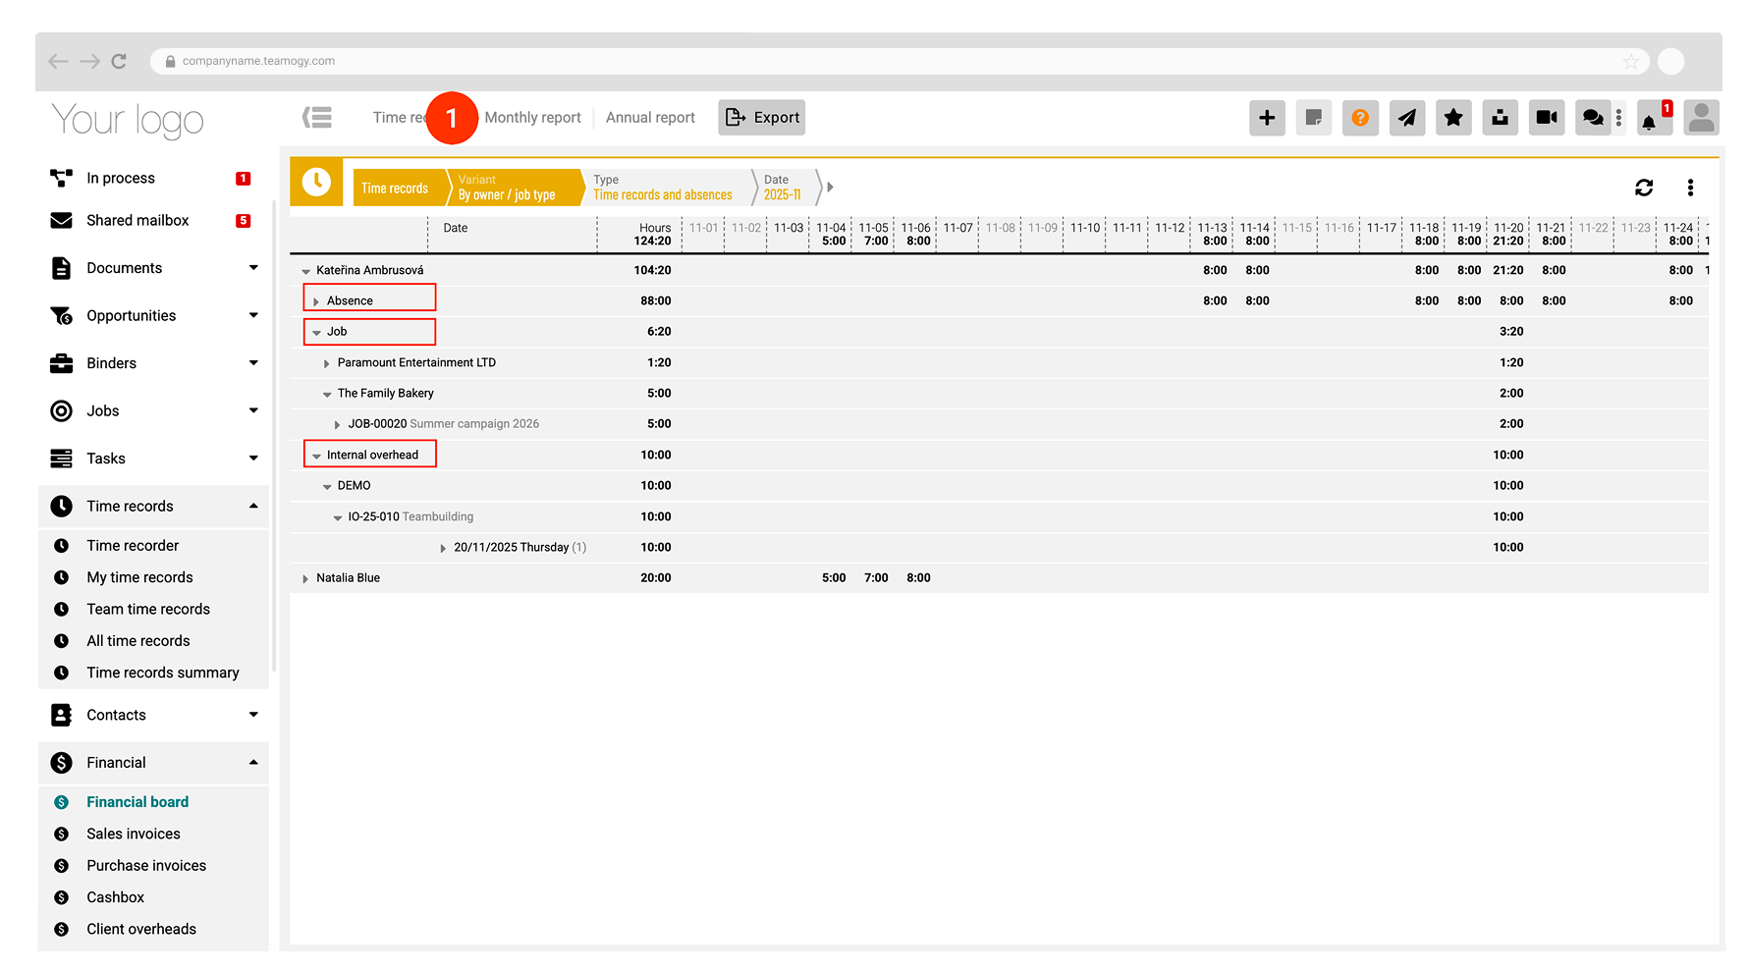Image resolution: width=1749 pixels, height=972 pixels.
Task: Switch to the Monthly report tab
Action: click(532, 118)
